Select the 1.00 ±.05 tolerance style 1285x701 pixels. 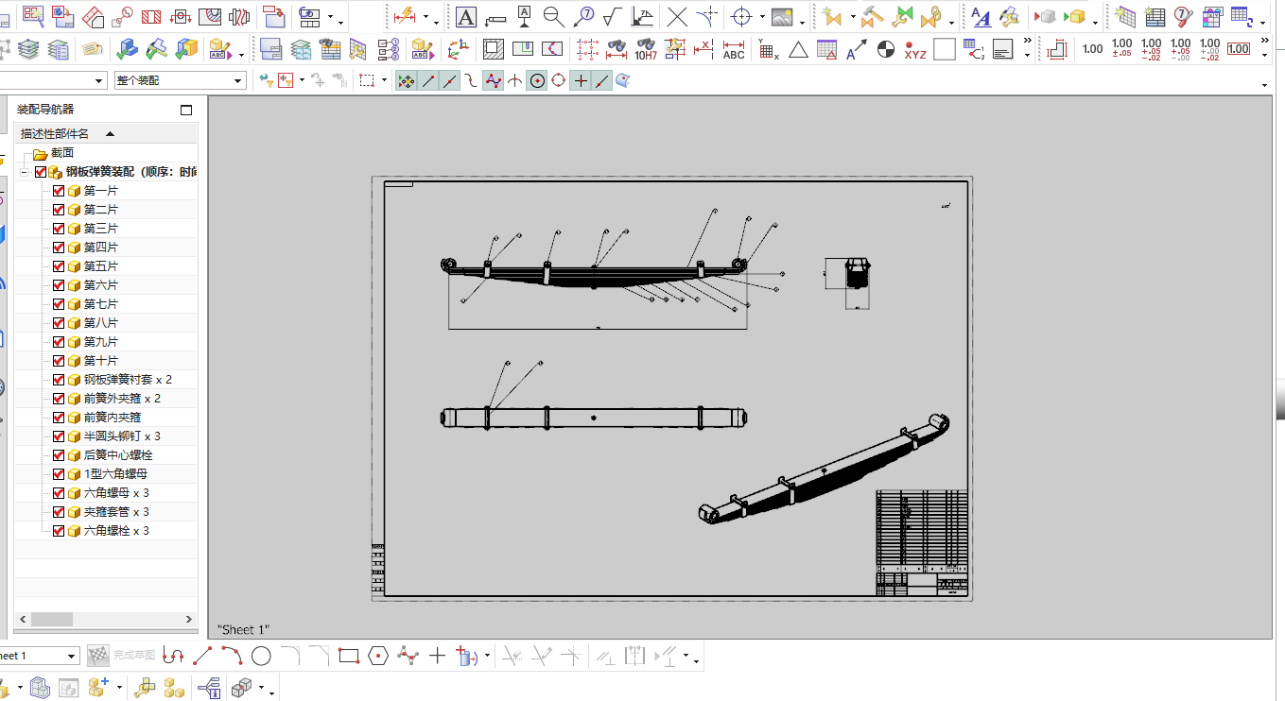click(x=1121, y=49)
